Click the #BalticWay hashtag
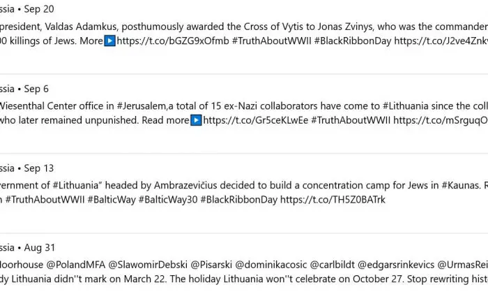 (x=112, y=200)
